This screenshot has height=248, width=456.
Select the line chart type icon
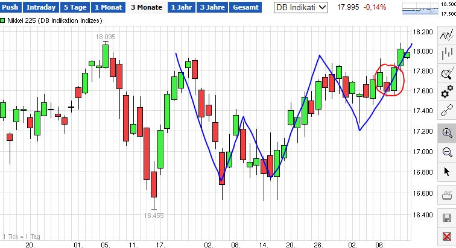pyautogui.click(x=446, y=35)
